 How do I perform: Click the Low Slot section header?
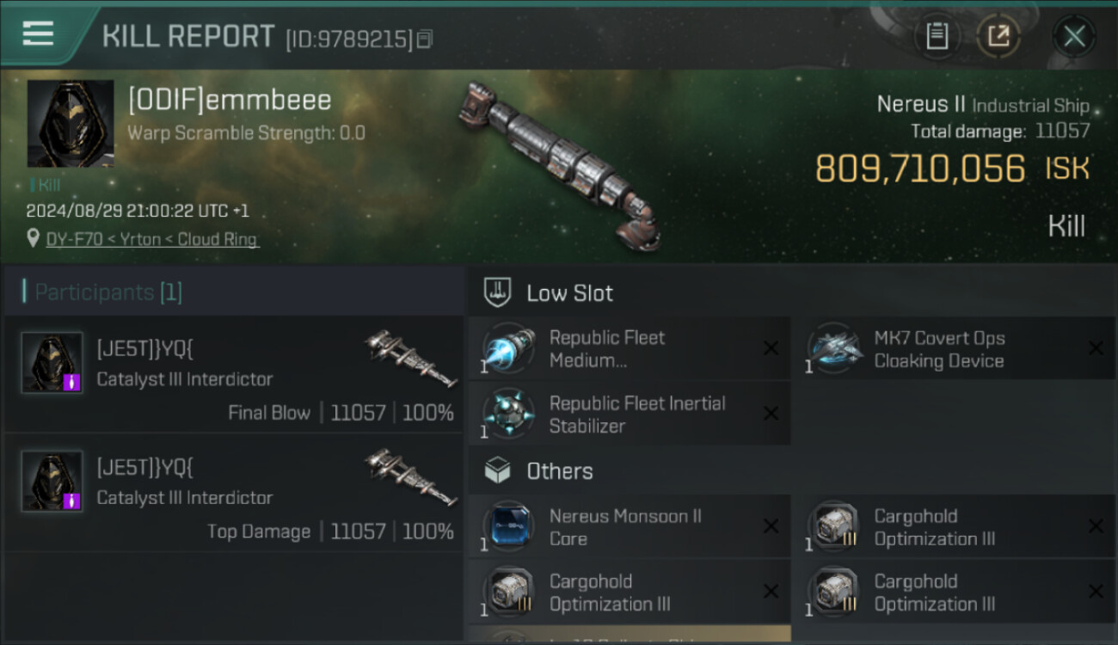[569, 293]
